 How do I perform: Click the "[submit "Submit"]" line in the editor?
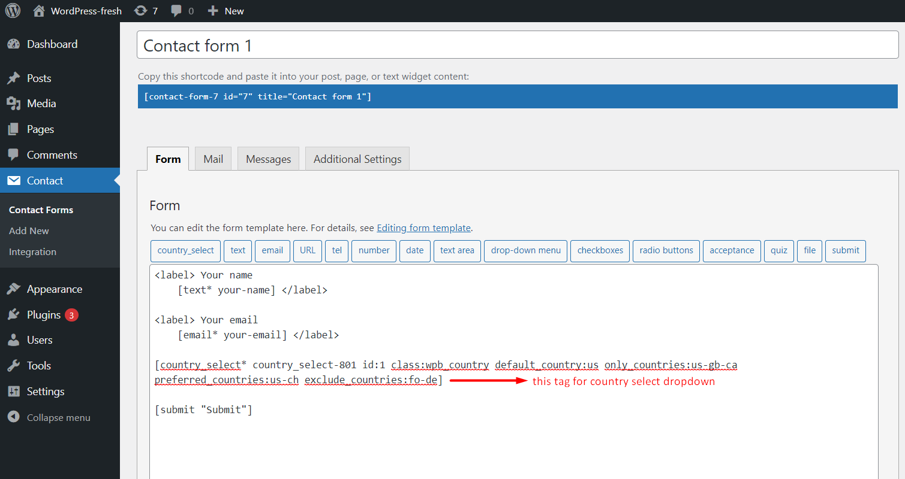tap(203, 410)
